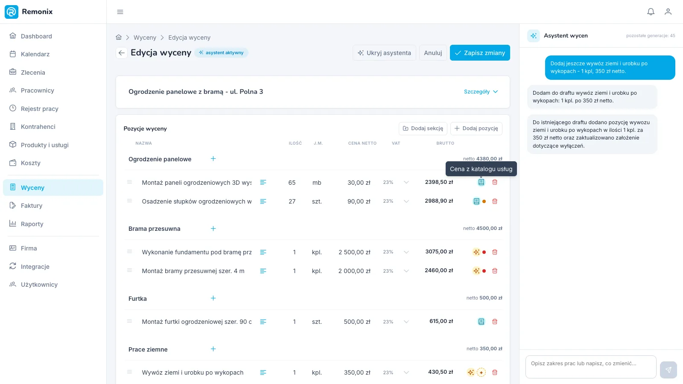This screenshot has width=683, height=384.
Task: Save with Zapisz zmiany
Action: tap(480, 53)
